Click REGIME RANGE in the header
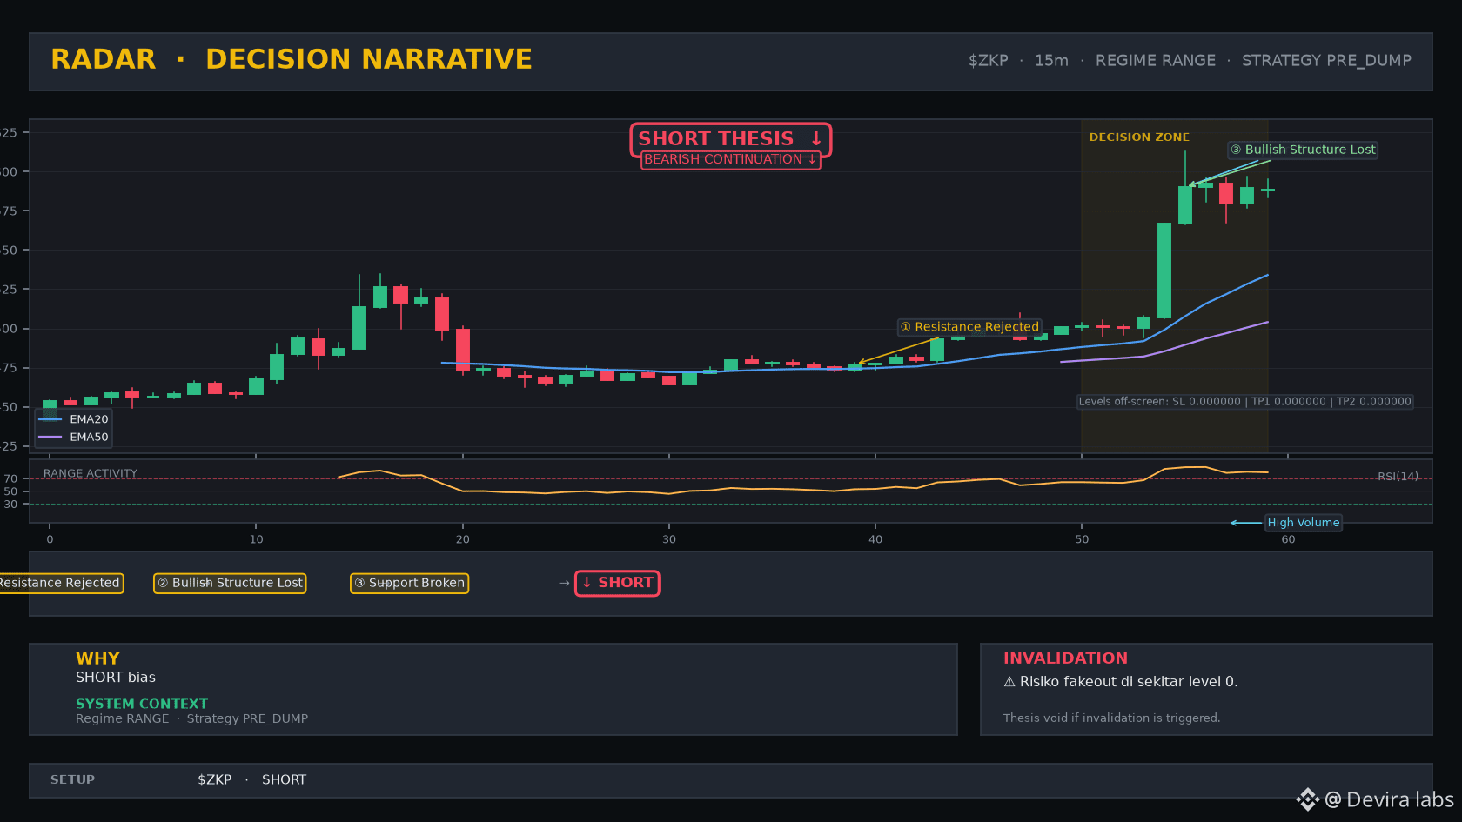 1156,61
